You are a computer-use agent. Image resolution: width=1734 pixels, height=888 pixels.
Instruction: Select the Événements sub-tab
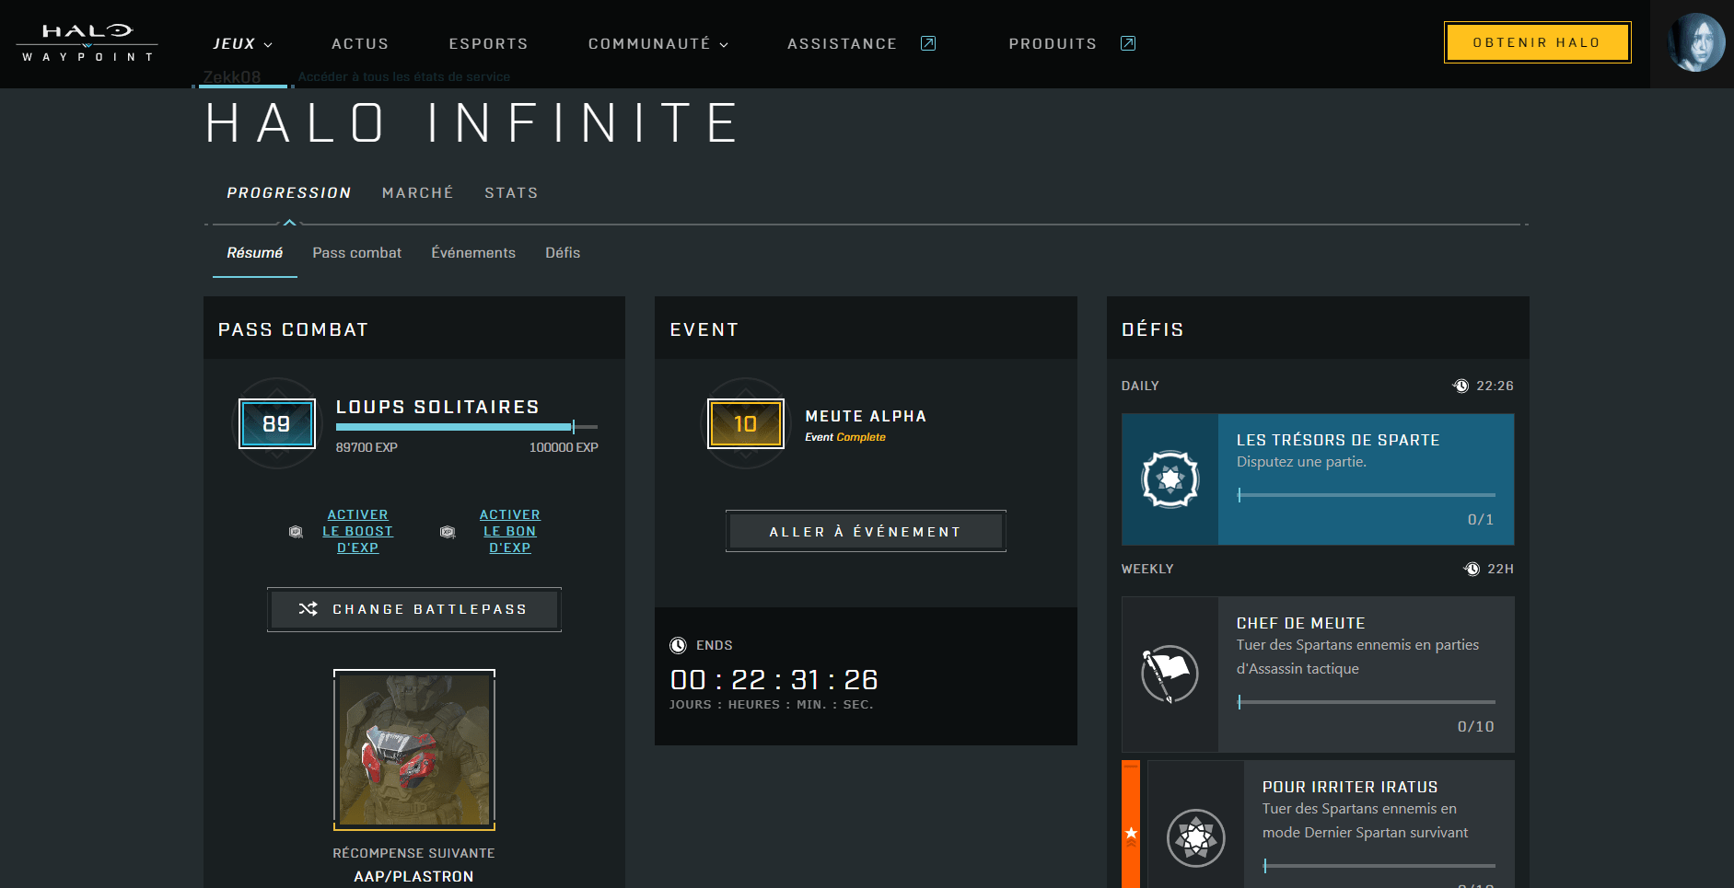473,252
